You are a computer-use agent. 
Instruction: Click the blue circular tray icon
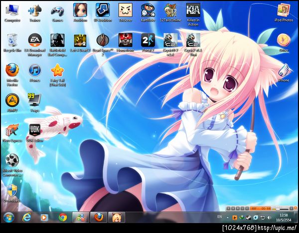pos(256,218)
